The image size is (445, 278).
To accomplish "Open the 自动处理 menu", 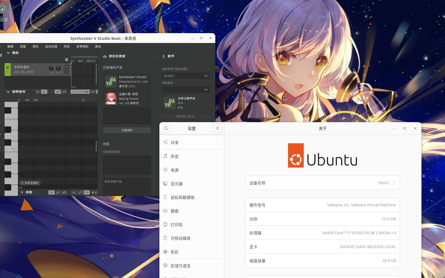I will click(51, 47).
